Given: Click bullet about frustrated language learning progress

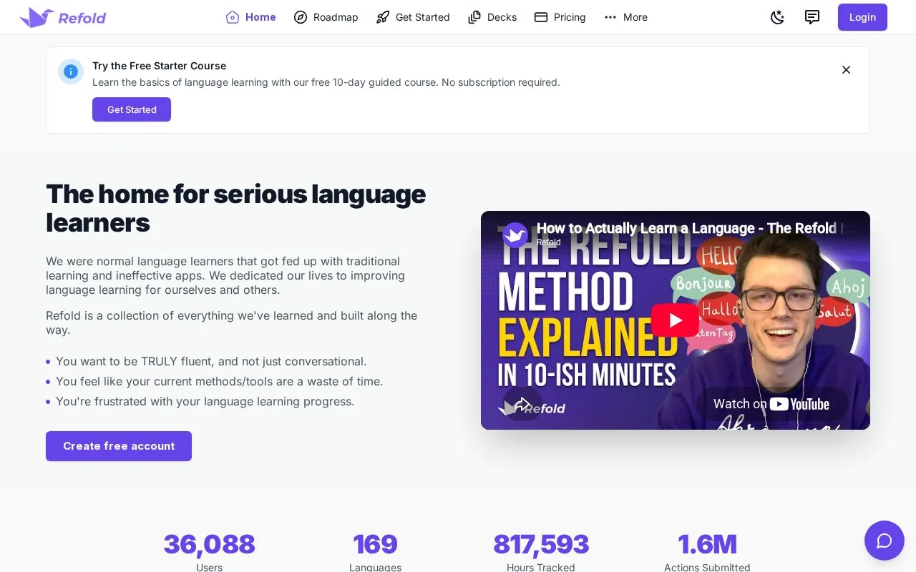Looking at the screenshot, I should [205, 401].
